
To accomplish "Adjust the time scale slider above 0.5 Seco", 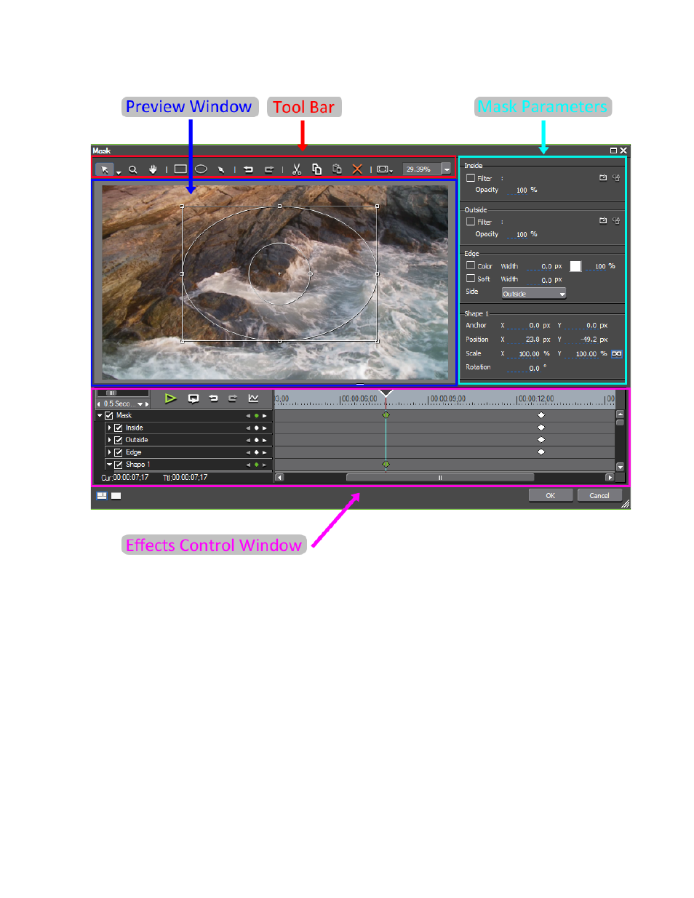I will coord(112,393).
